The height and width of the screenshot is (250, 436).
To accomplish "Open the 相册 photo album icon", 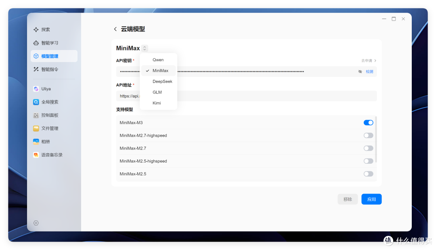I will (36, 142).
